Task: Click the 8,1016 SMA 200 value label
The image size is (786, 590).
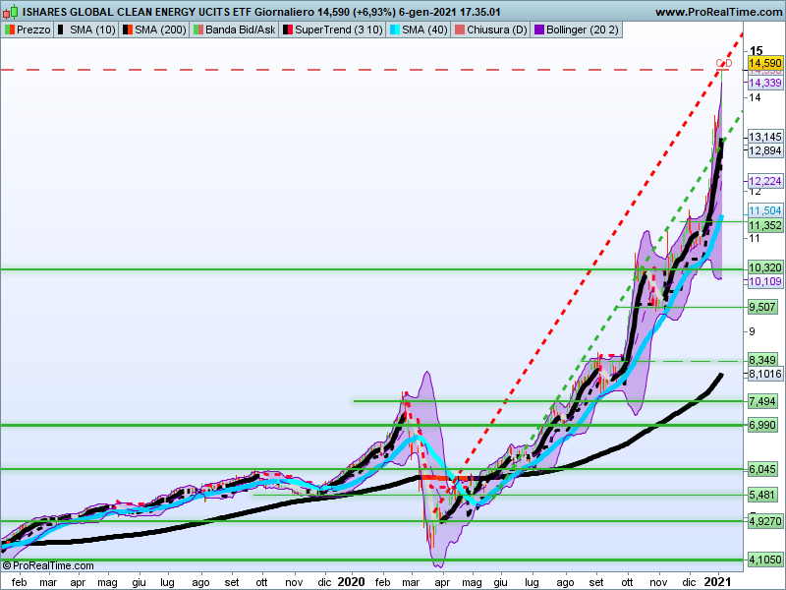Action: pos(765,374)
